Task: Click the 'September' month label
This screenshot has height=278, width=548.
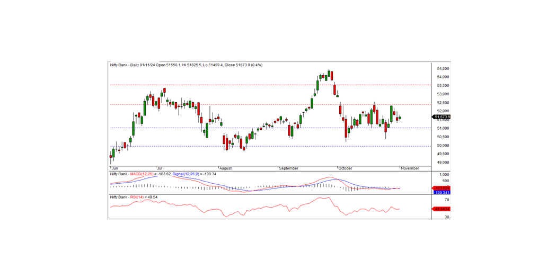Action: coord(289,168)
